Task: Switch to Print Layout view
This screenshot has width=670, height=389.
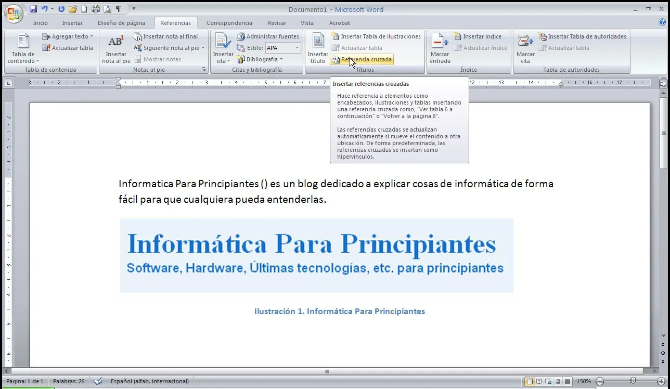Action: pos(530,381)
